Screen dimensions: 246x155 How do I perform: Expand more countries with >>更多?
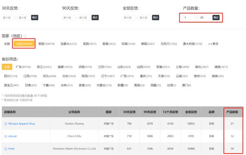[213, 44]
